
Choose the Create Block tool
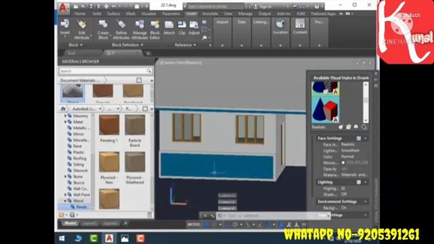[x=103, y=29]
